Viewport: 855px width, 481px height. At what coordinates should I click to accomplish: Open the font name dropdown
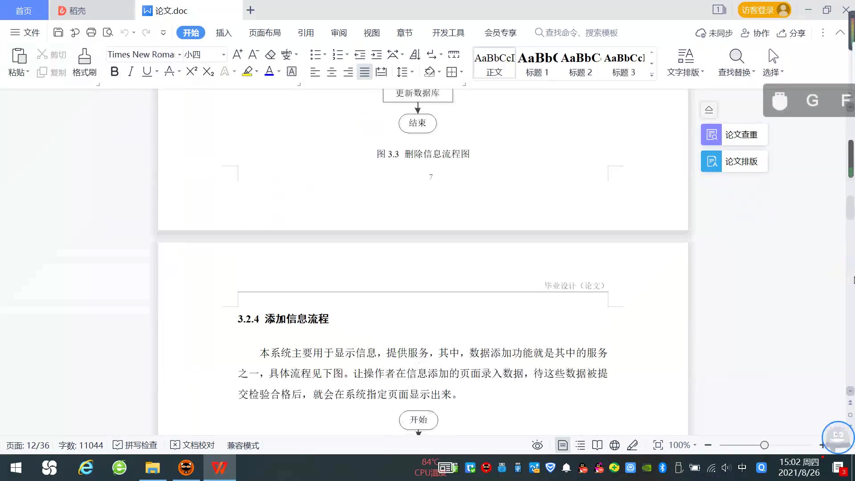(179, 55)
